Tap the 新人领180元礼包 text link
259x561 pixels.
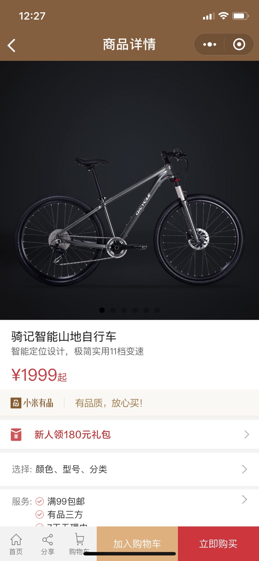coord(72,434)
